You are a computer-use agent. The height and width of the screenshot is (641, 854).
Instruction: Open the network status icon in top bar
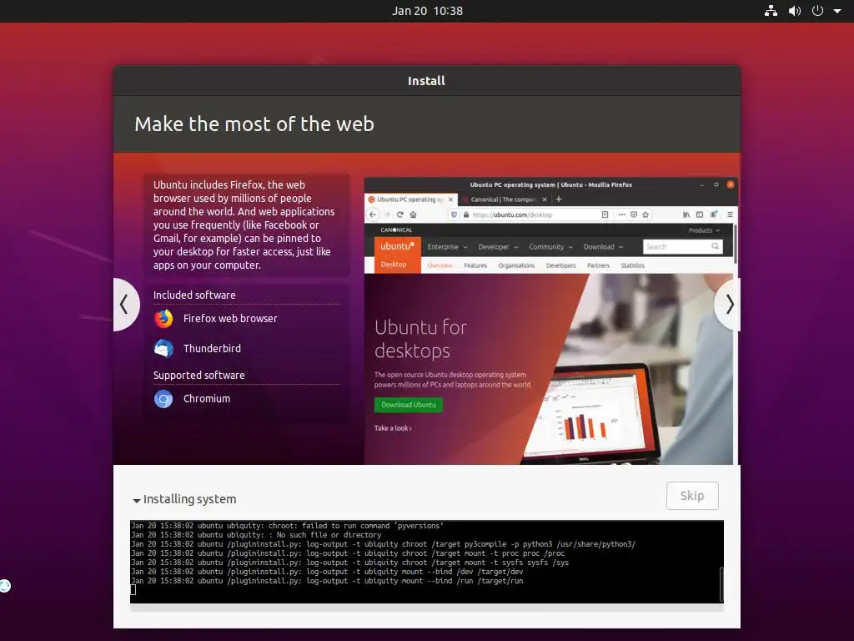[771, 11]
